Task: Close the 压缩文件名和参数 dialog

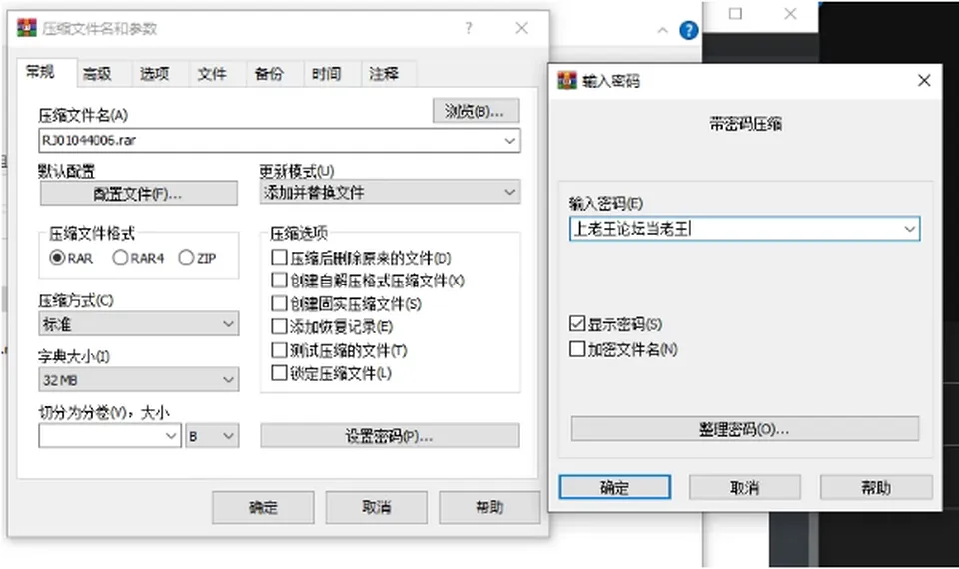Action: tap(521, 28)
